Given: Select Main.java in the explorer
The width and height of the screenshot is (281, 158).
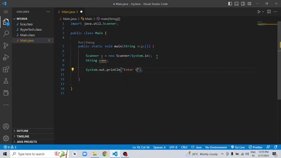Looking at the screenshot, I should pos(33,40).
